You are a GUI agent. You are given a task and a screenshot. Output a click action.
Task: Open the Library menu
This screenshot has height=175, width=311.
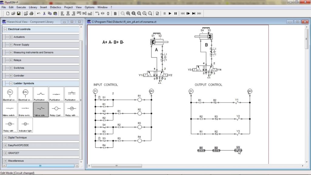tap(33, 7)
